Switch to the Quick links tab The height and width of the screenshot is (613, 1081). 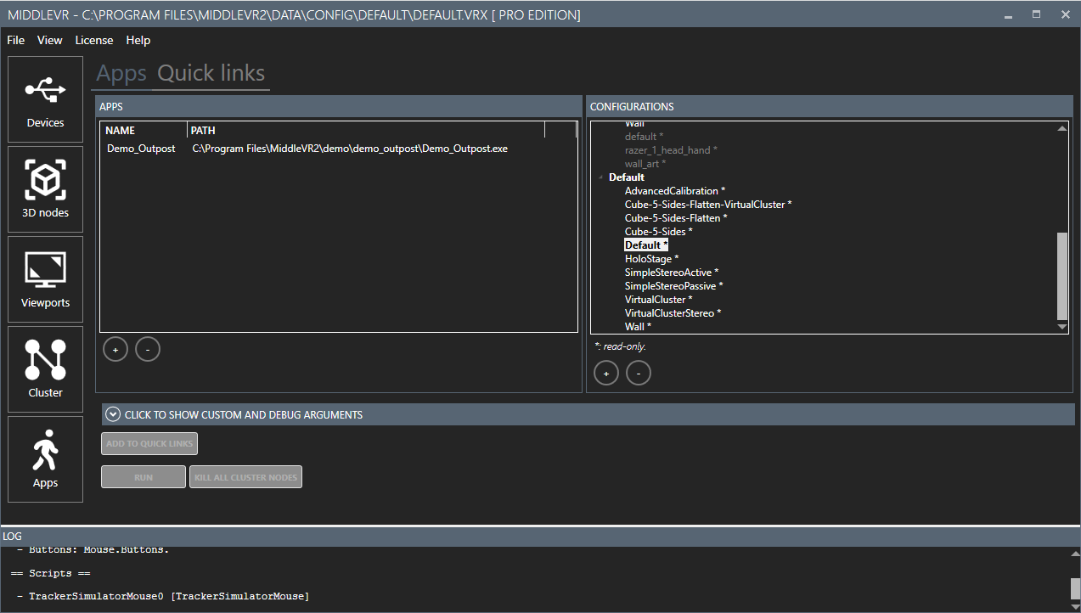tap(211, 74)
